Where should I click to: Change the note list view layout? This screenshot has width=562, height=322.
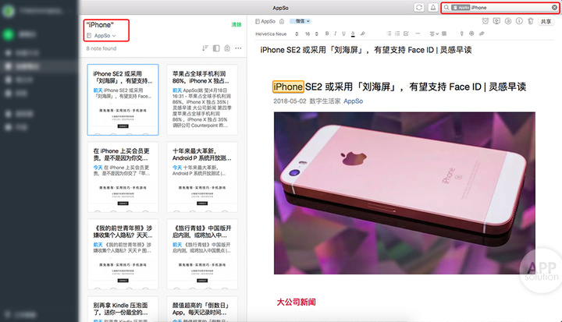tap(216, 48)
